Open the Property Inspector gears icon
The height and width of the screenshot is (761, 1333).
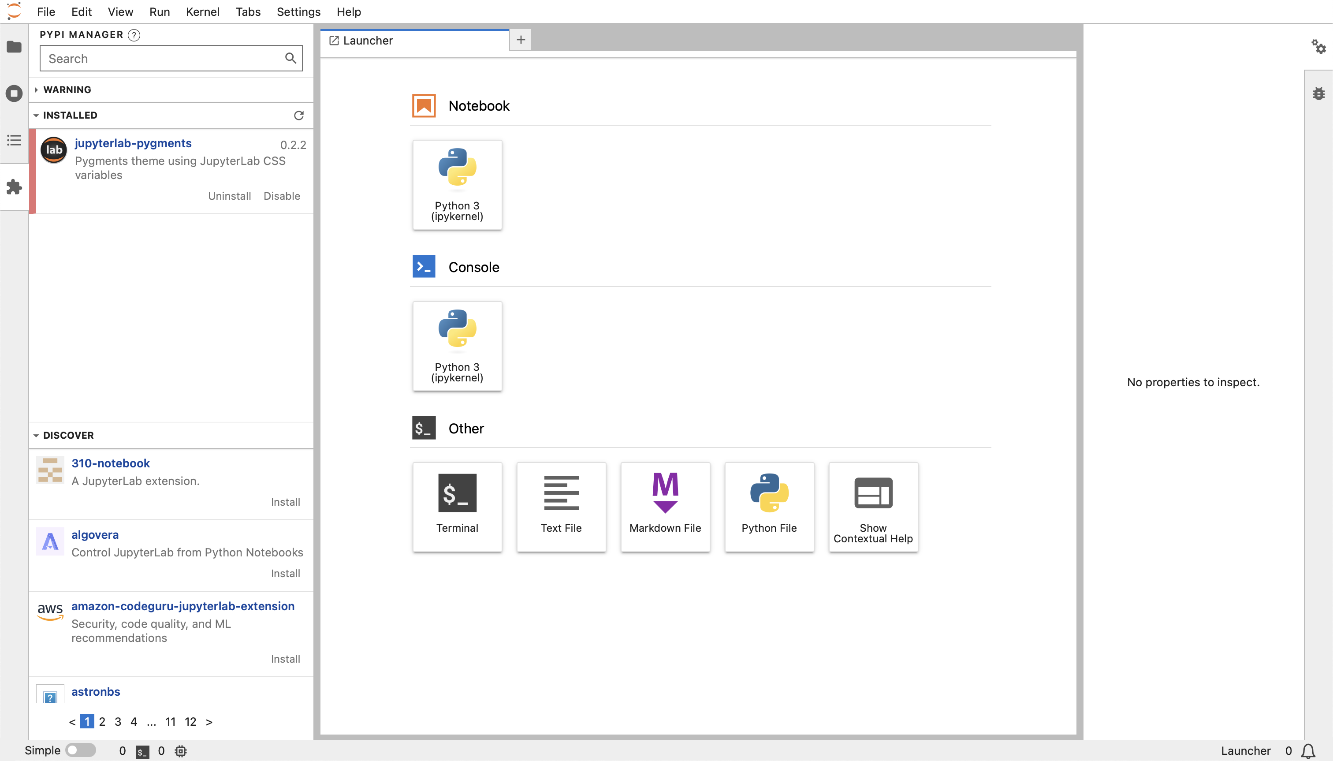point(1318,47)
